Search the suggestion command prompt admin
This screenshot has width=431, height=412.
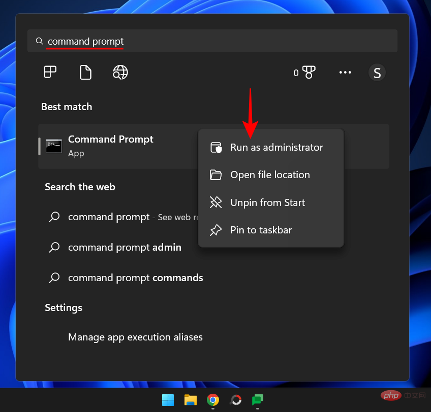click(124, 247)
